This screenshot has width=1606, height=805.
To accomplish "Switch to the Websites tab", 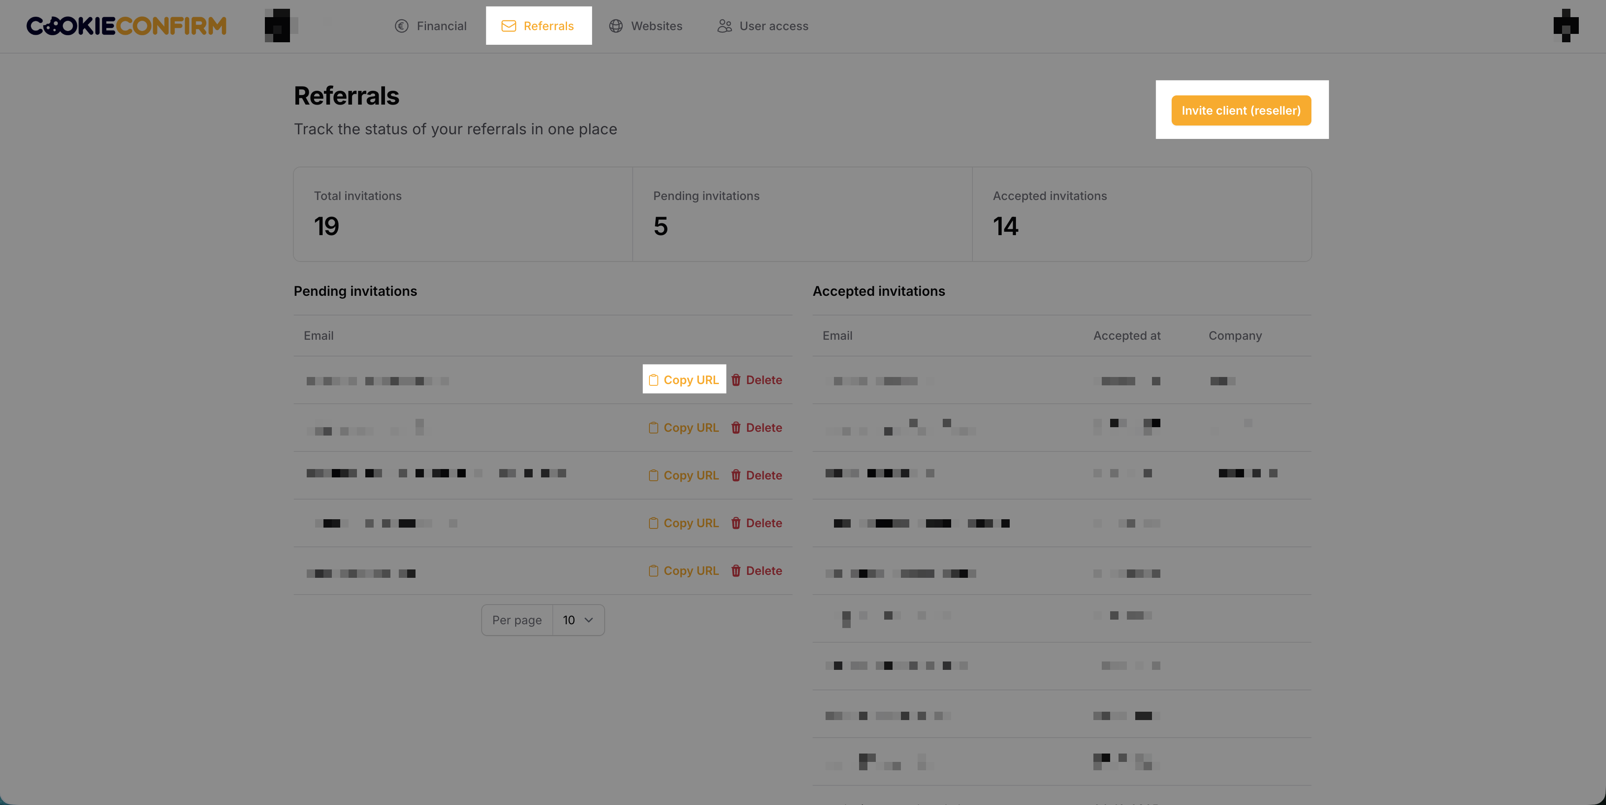I will click(x=645, y=26).
